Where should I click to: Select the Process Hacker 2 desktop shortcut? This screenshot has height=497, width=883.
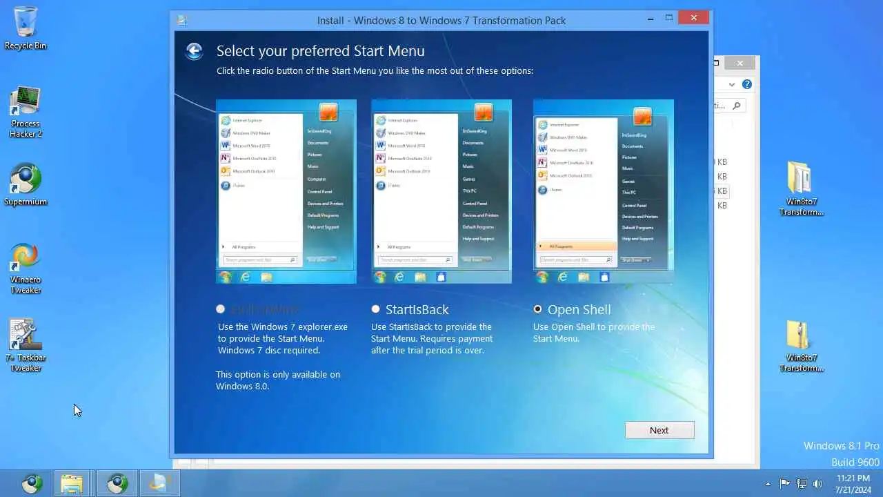click(x=26, y=112)
